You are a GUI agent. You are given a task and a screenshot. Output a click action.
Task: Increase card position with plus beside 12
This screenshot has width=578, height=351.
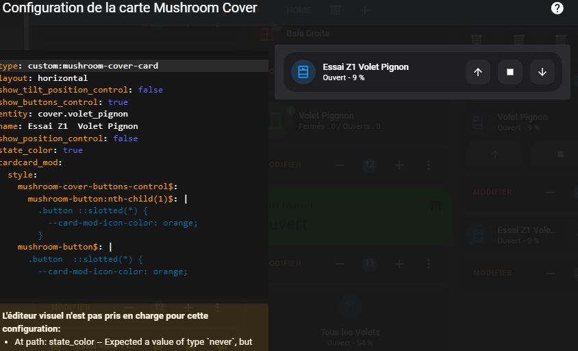[x=399, y=165]
